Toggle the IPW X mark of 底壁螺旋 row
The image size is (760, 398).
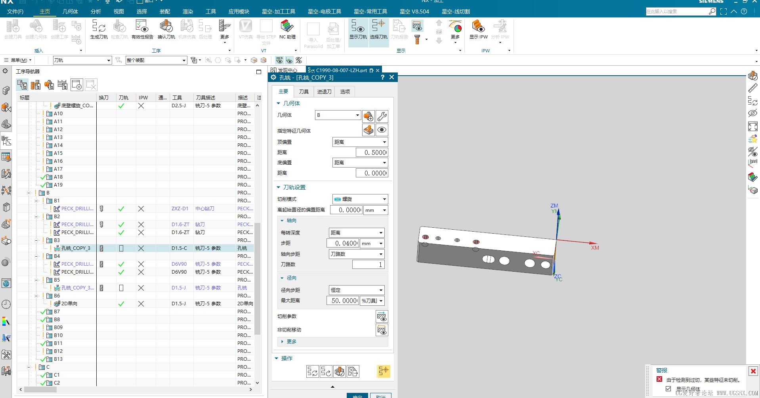141,106
